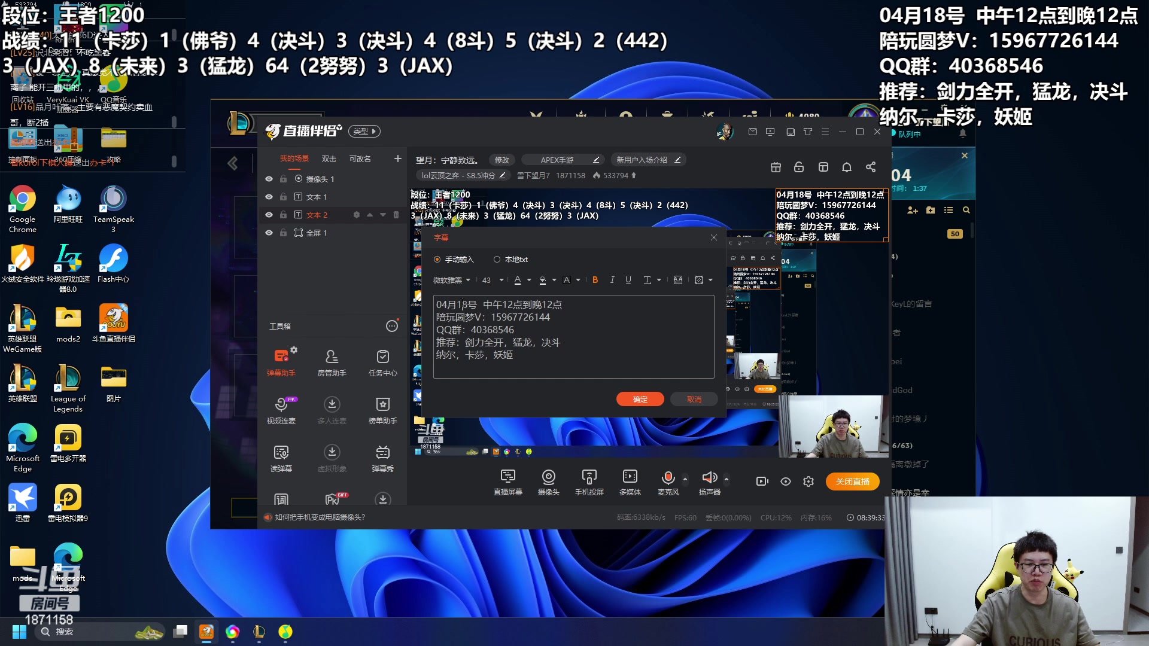Screen dimensions: 1149x646
Task: Open 手机投屏 phone screen casting
Action: 589,482
